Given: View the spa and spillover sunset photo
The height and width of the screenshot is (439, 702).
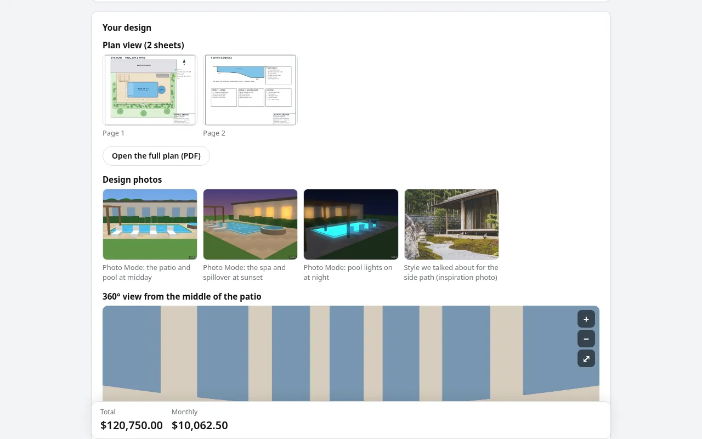Looking at the screenshot, I should (250, 224).
